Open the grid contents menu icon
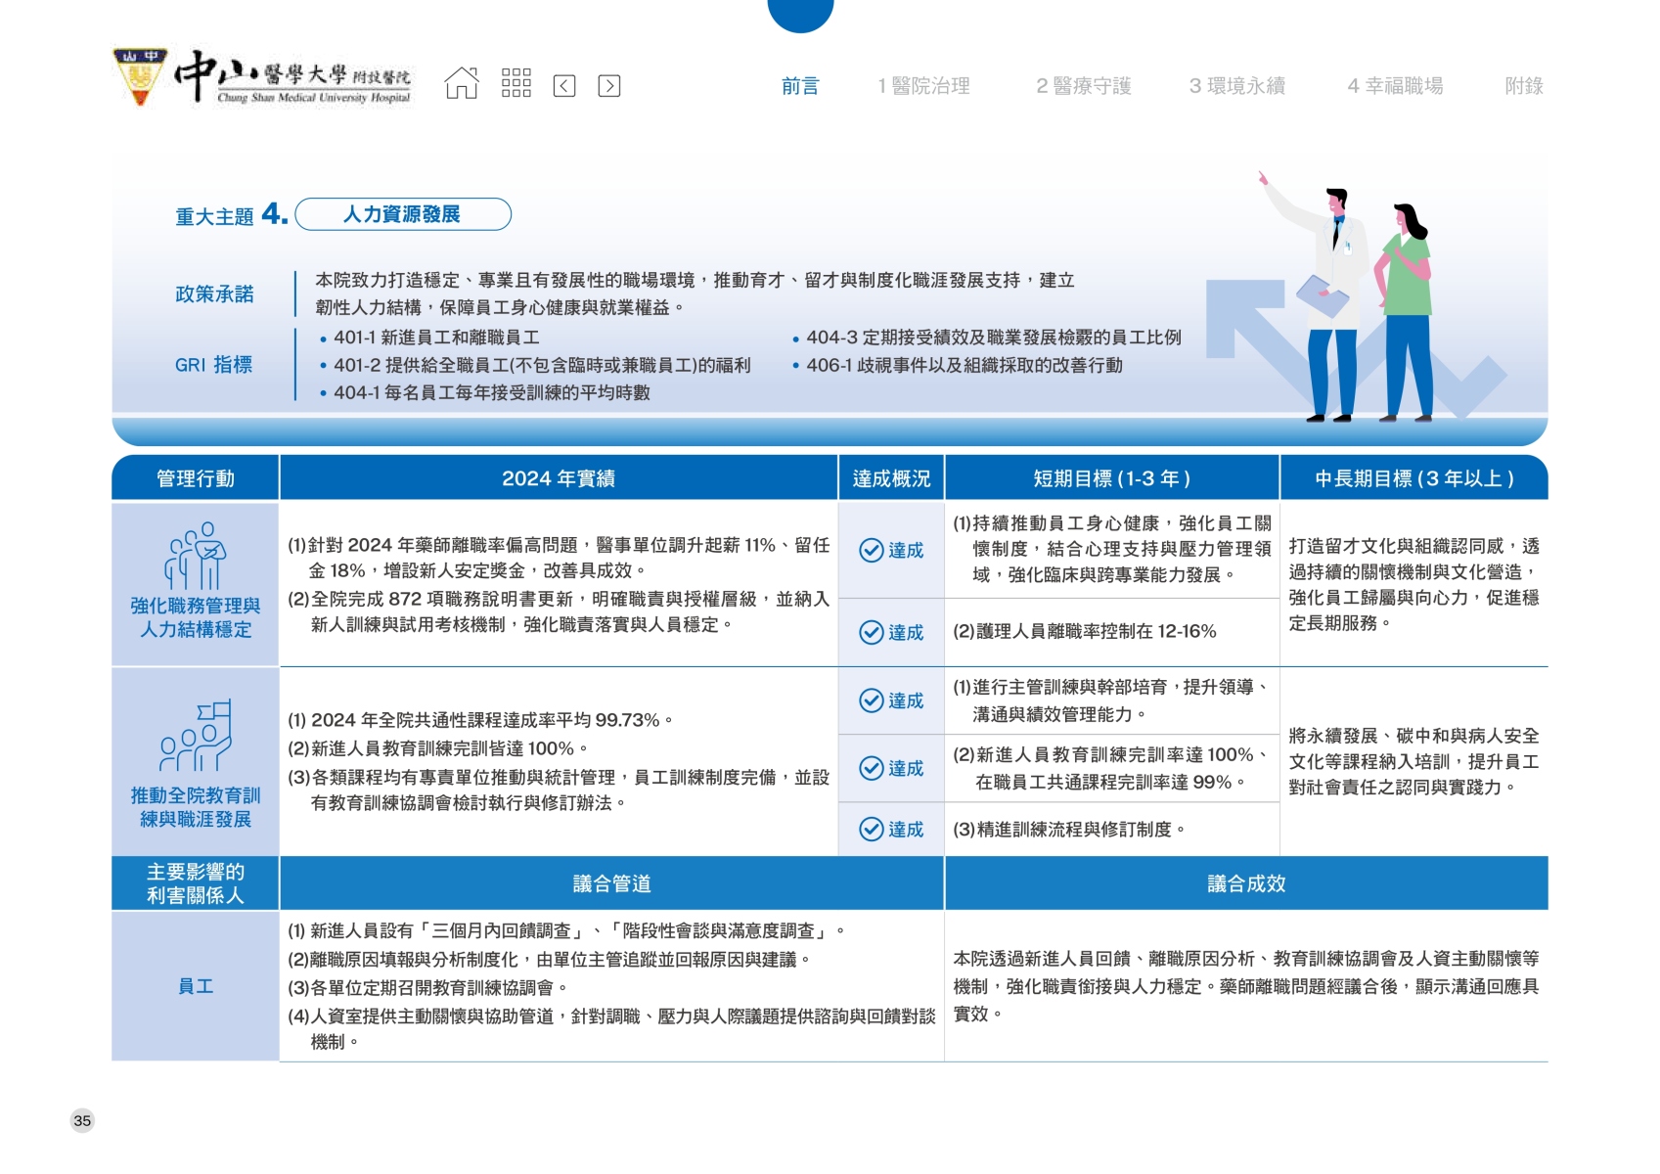The image size is (1660, 1174). click(x=516, y=84)
